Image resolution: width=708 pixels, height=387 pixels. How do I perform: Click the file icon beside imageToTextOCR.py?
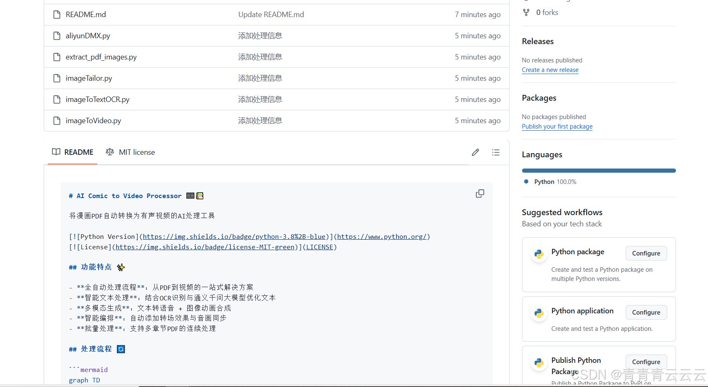(57, 99)
